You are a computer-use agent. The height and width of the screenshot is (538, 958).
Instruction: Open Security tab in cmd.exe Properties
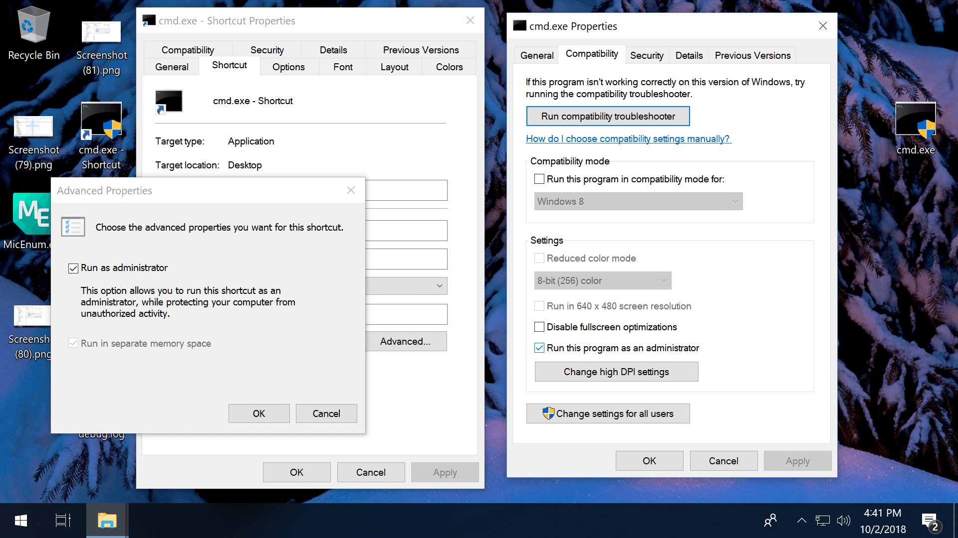(x=647, y=55)
